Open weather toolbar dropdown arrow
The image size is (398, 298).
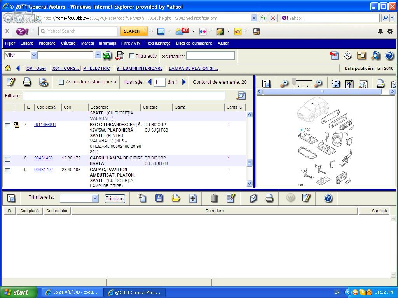(x=193, y=31)
